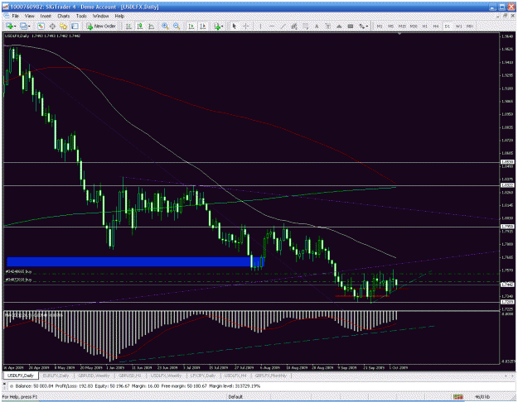Viewport: 518px width, 402px height.
Task: Switch to the USDLFX,Weekly chart tab
Action: click(x=166, y=376)
